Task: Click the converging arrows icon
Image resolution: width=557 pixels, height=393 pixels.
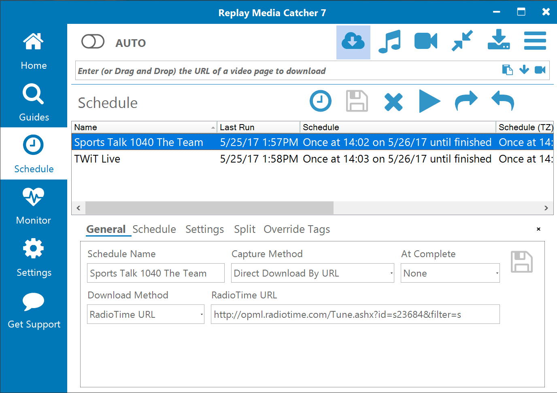Action: tap(462, 41)
